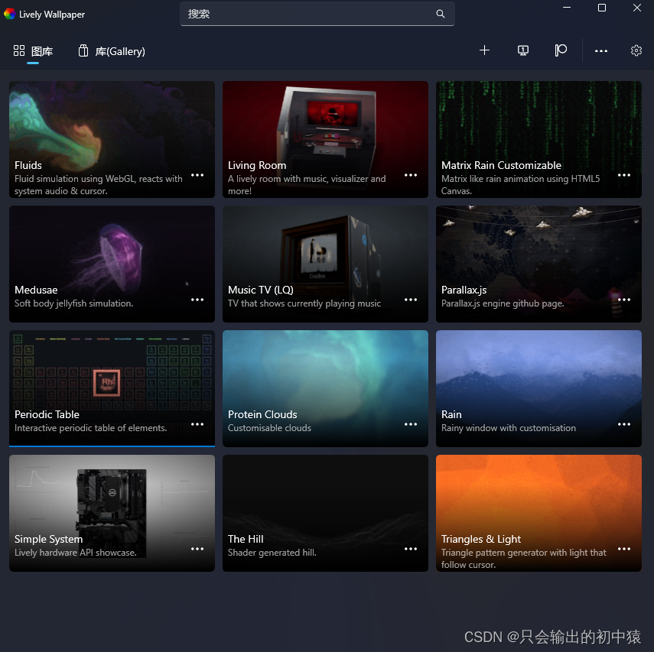Maximize the Lively Wallpaper window
Image resolution: width=654 pixels, height=652 pixels.
point(601,8)
